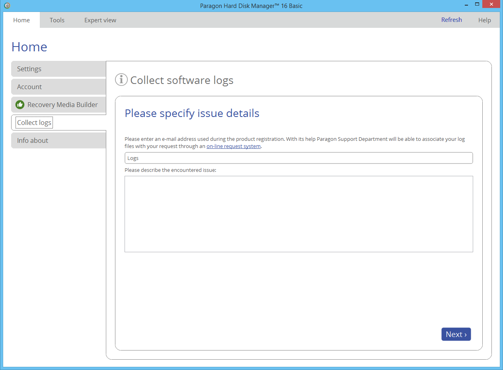The width and height of the screenshot is (503, 370).
Task: Maximize the Hard Disk Manager window
Action: pos(477,4)
